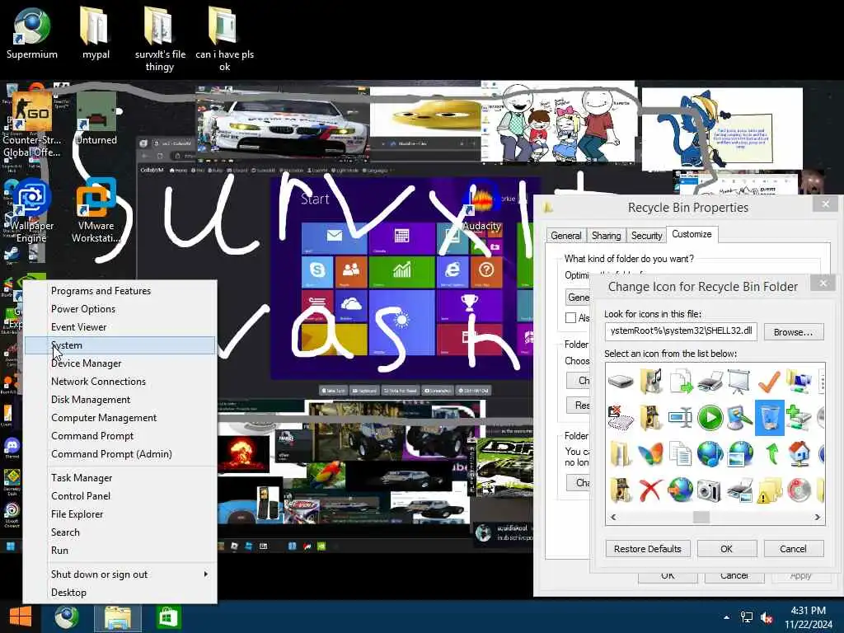Pick the gray drive icon
The height and width of the screenshot is (633, 844).
(621, 381)
